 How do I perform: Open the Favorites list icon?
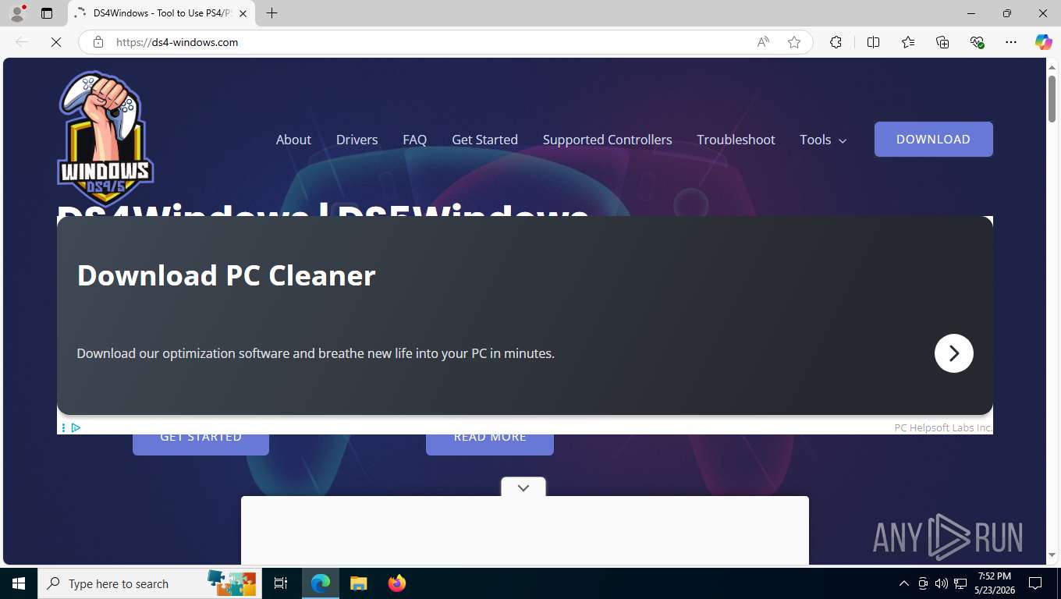point(908,42)
